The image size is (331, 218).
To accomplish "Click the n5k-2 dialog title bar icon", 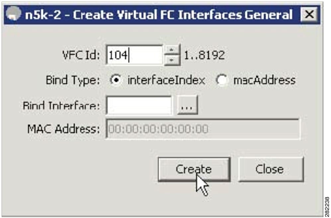I will [x=13, y=14].
